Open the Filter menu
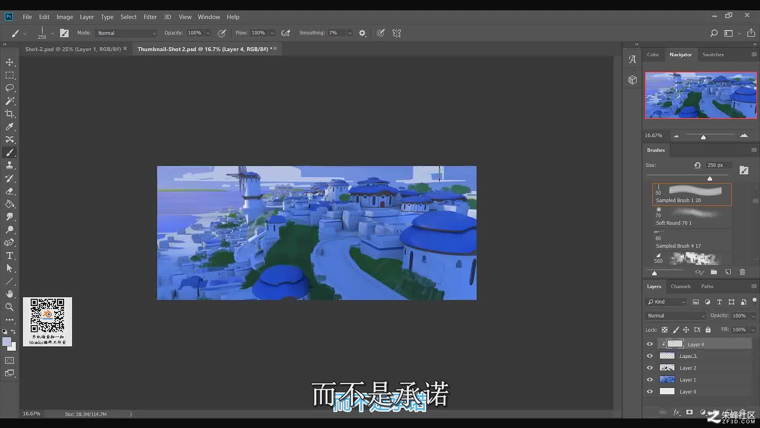Viewport: 760px width, 428px height. pos(150,17)
